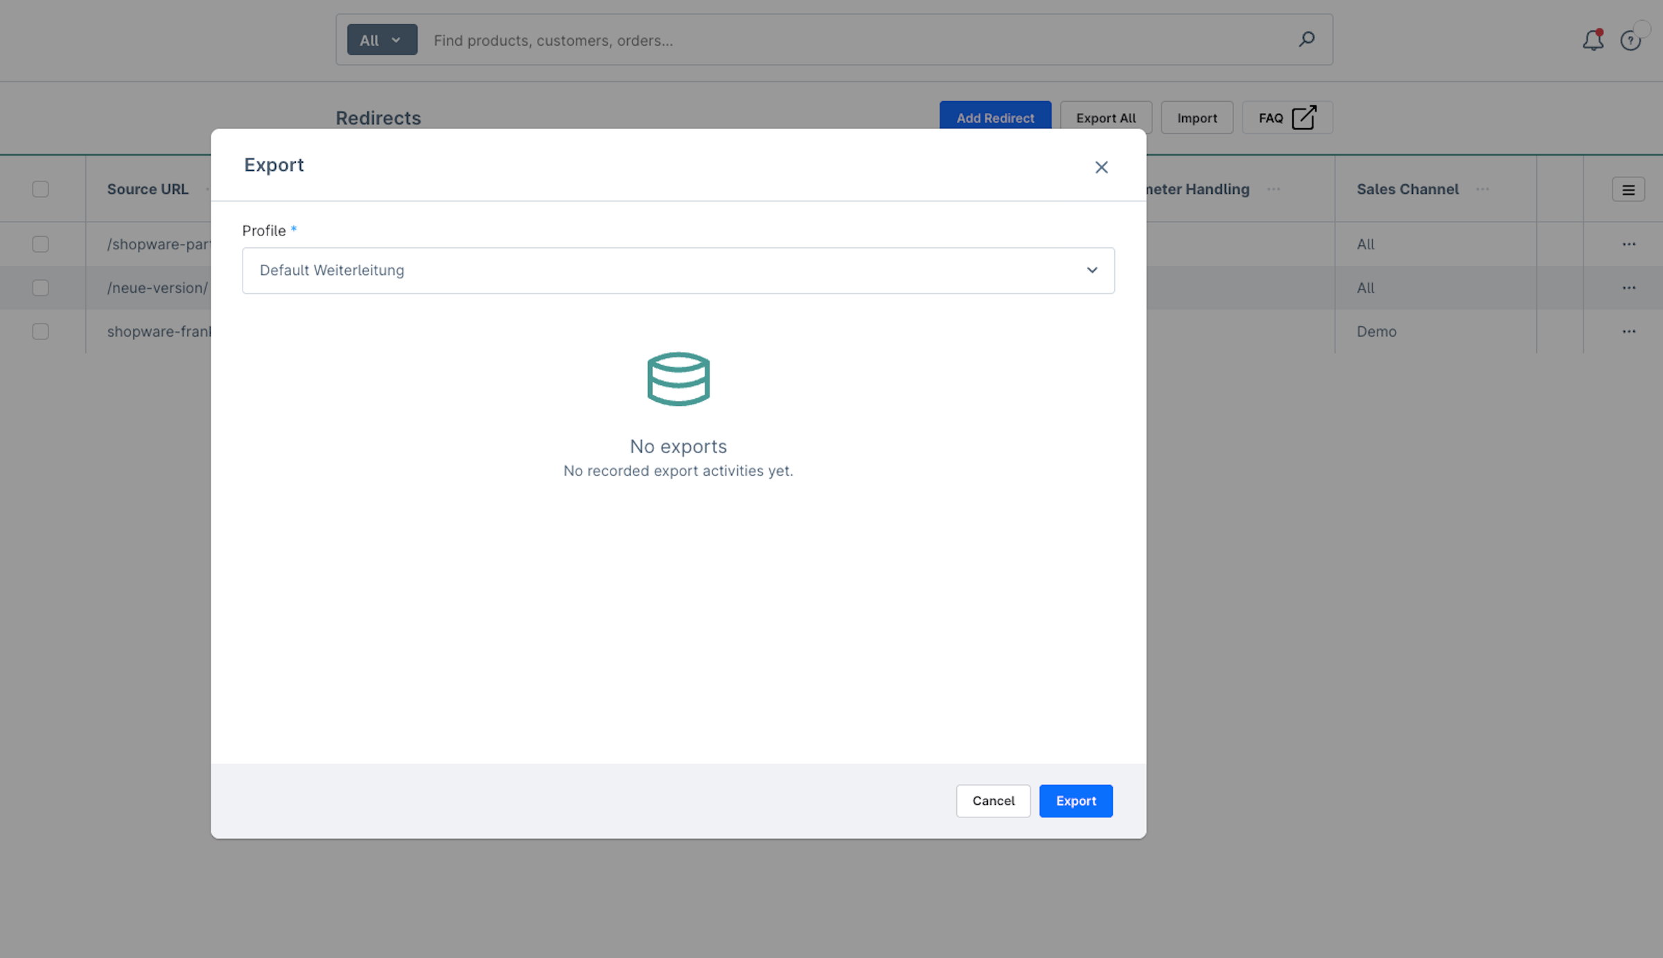This screenshot has width=1663, height=958.
Task: Open the All search scope dropdown
Action: tap(382, 39)
